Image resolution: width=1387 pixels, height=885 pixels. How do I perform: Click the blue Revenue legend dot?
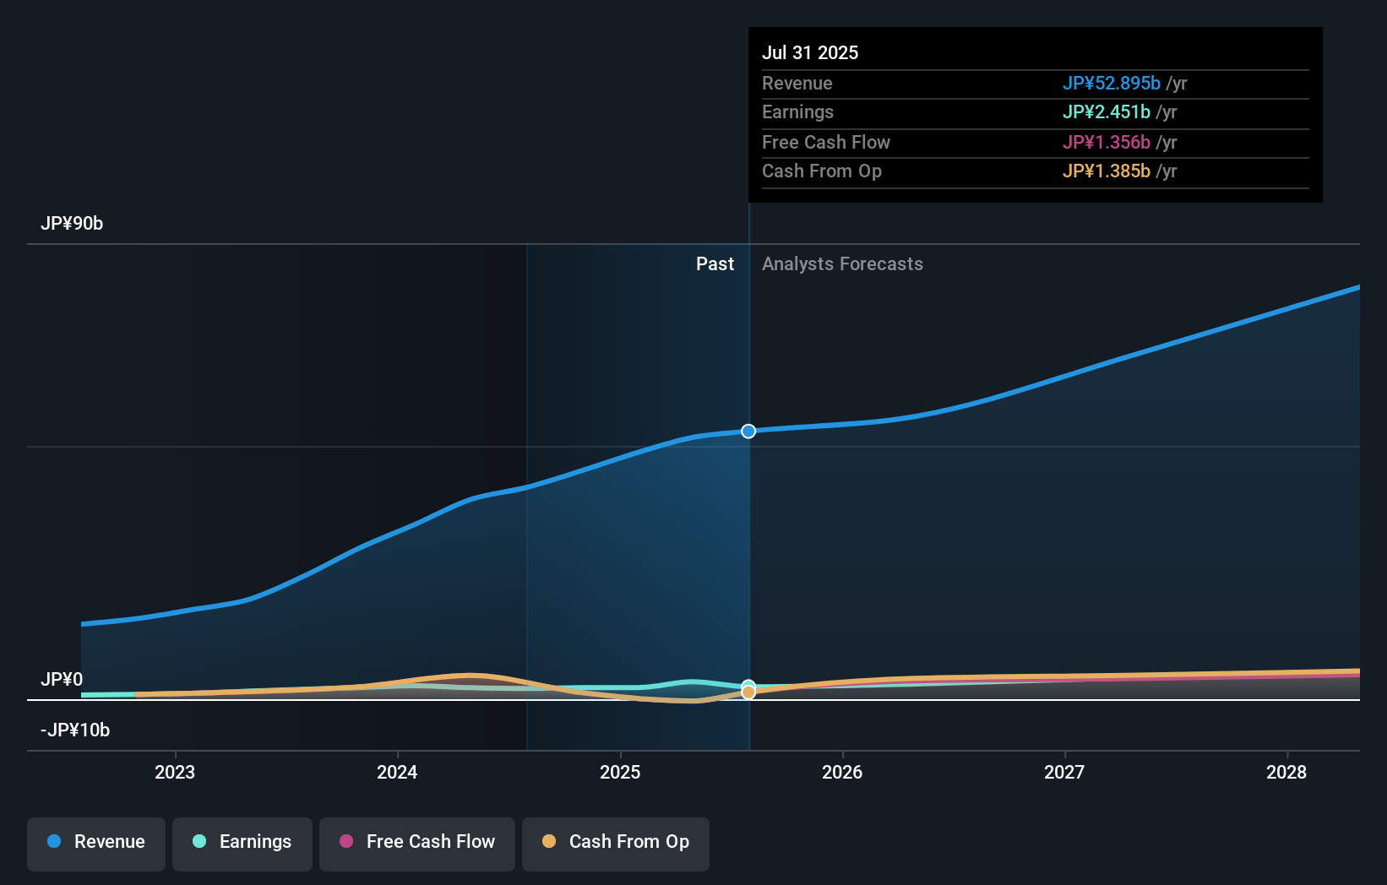pyautogui.click(x=53, y=842)
